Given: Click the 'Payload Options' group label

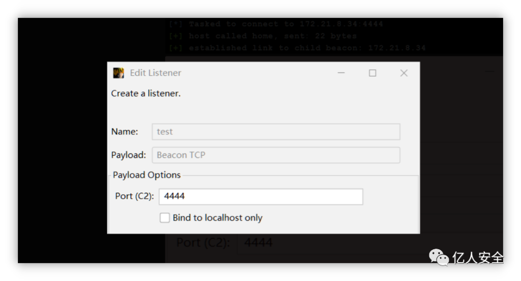Looking at the screenshot, I should click(147, 175).
